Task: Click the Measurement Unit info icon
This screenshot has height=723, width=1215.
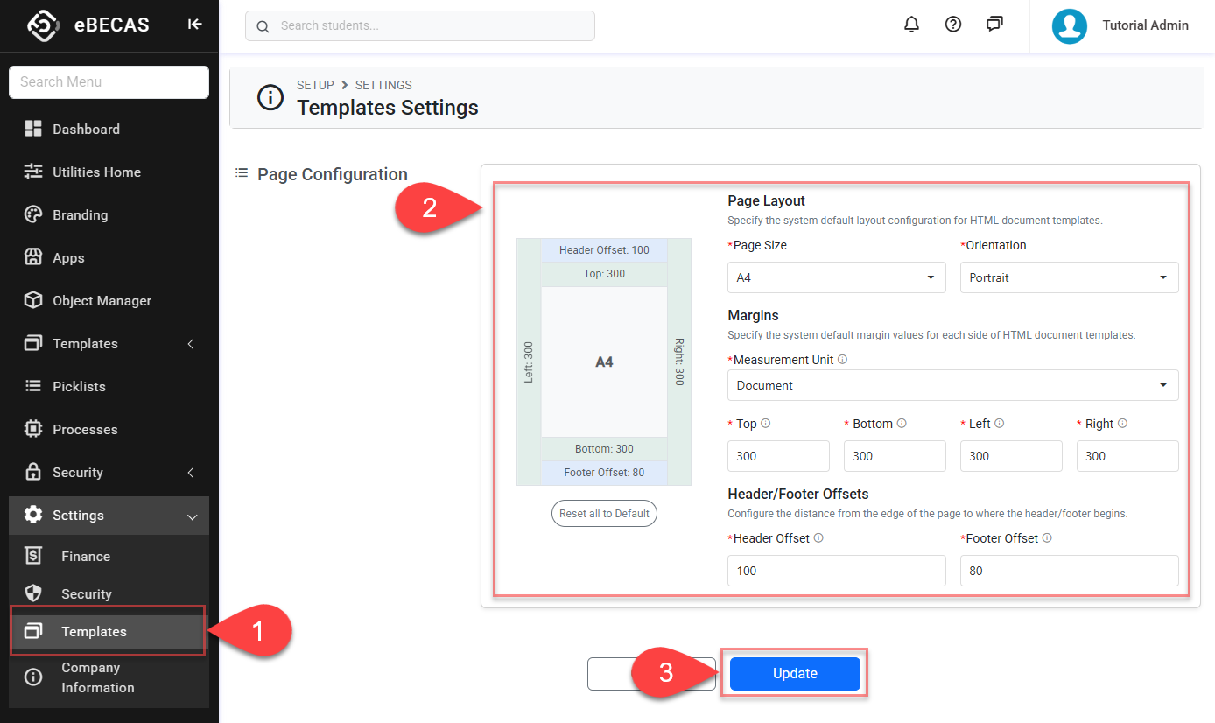Action: coord(843,360)
